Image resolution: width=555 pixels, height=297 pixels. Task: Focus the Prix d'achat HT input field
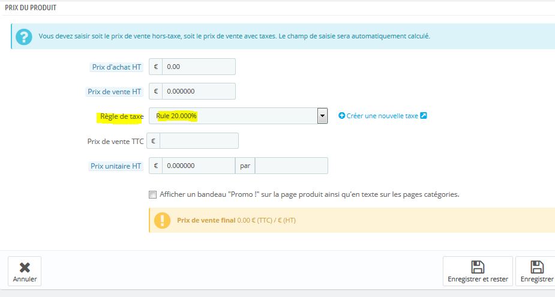(x=199, y=67)
